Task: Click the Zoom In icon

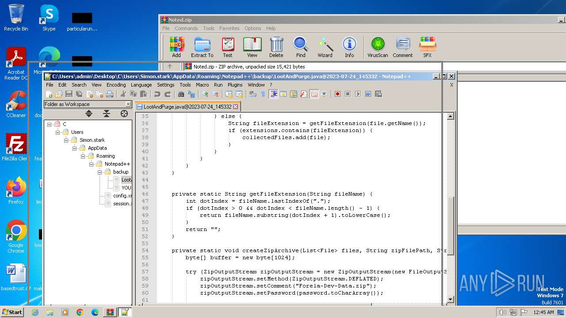Action: [205, 94]
